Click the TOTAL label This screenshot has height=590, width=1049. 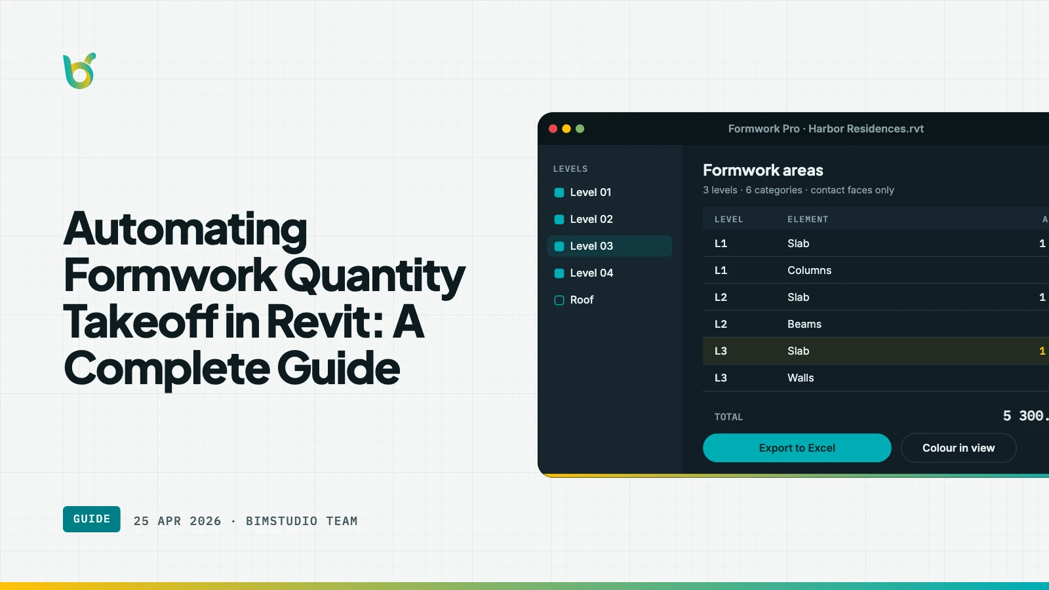pyautogui.click(x=728, y=417)
